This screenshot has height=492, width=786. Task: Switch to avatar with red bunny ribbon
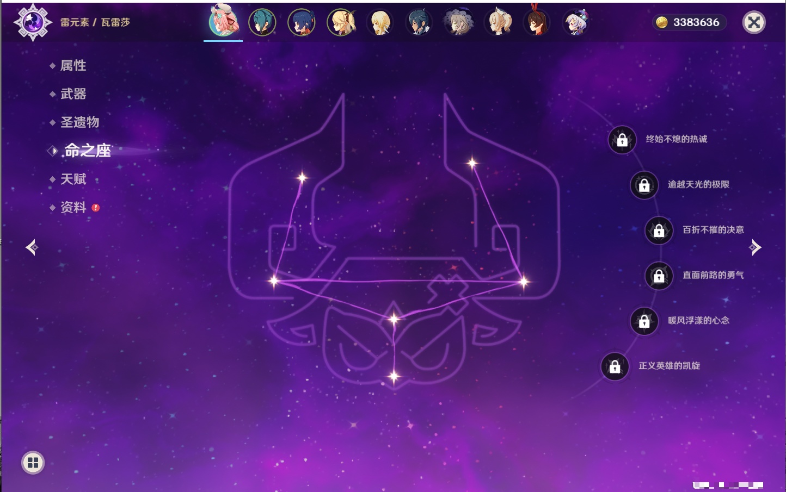click(537, 22)
